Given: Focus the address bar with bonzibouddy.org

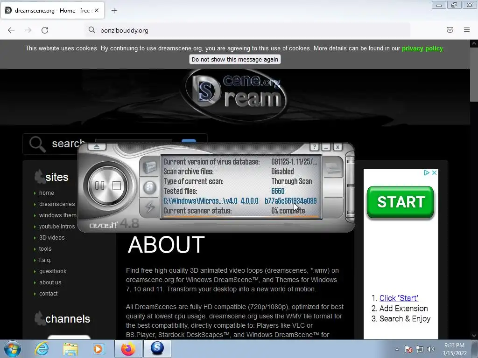Looking at the screenshot, I should click(x=247, y=30).
